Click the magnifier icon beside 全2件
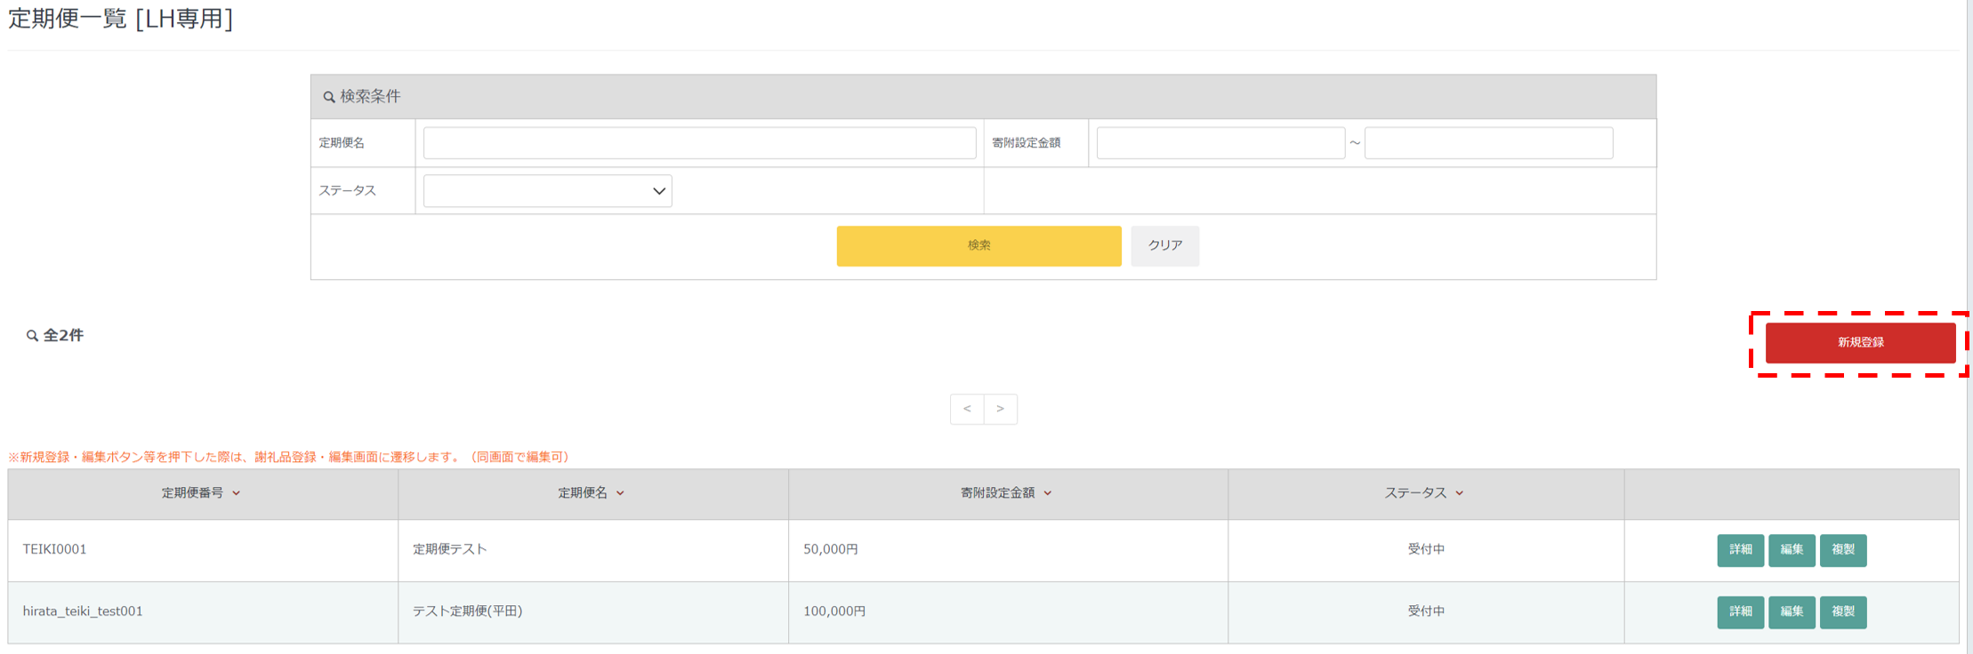This screenshot has height=654, width=1973. (x=32, y=336)
